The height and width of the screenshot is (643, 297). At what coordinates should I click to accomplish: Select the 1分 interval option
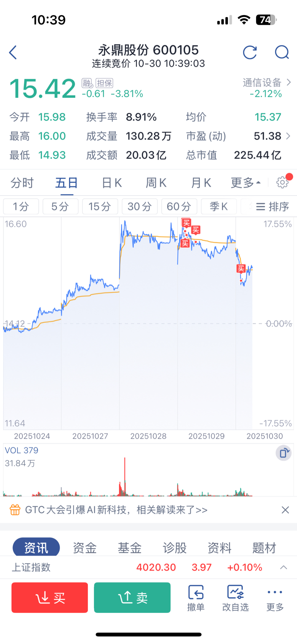coord(21,206)
